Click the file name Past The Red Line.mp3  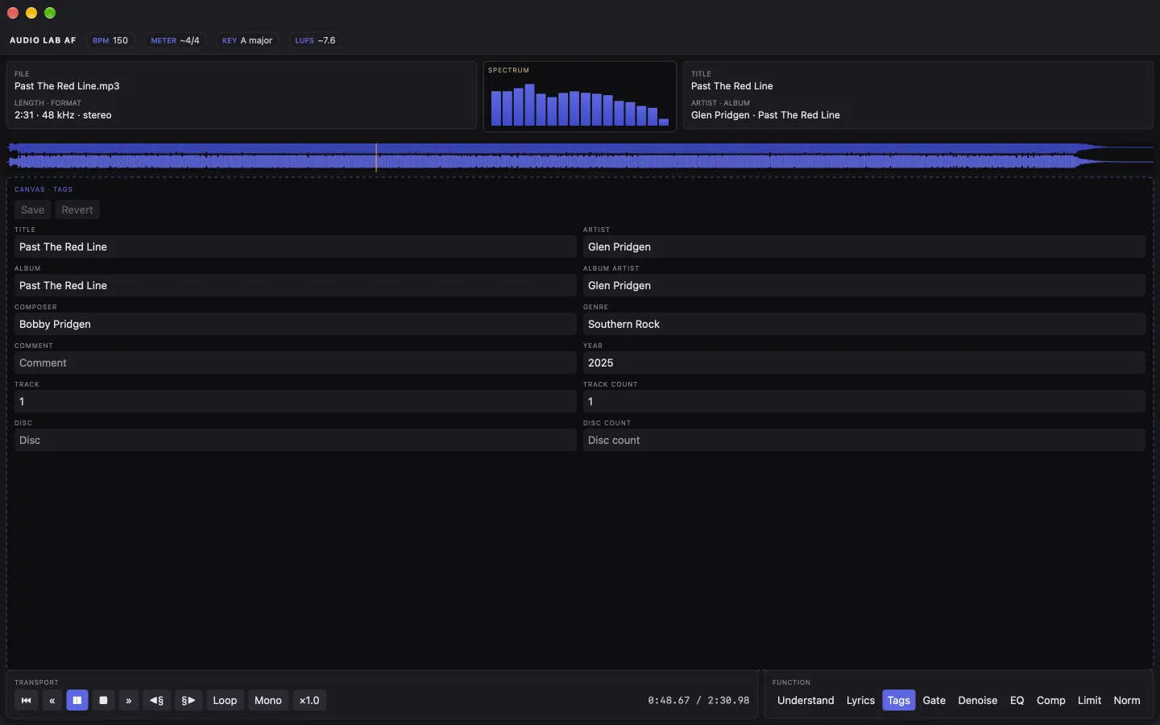67,86
